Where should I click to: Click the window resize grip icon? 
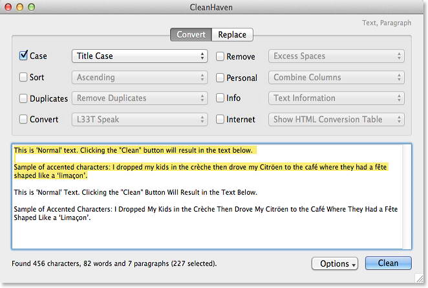[x=419, y=278]
